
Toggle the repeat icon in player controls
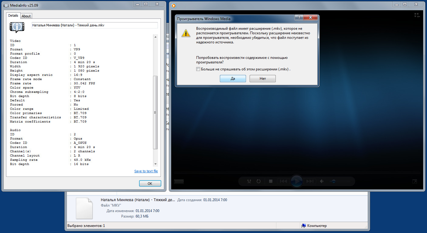coord(258,181)
